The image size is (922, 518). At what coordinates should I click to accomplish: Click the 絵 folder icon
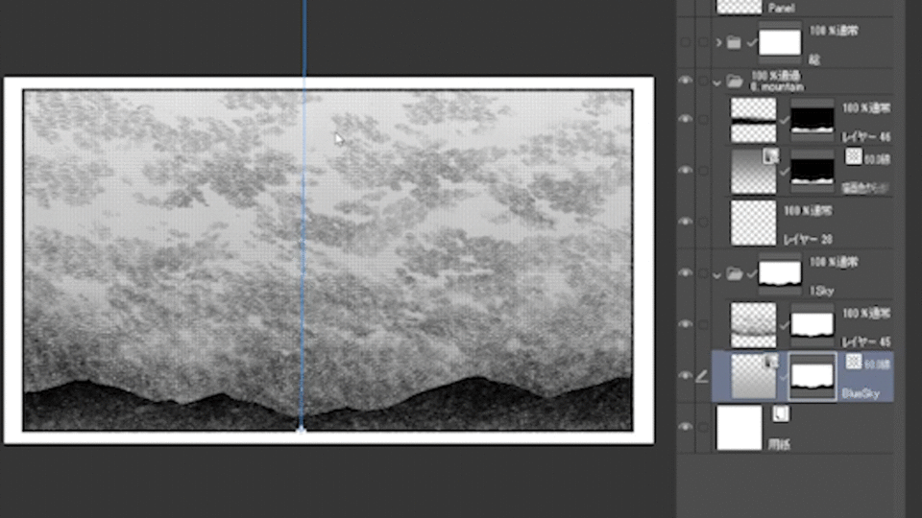tap(733, 43)
